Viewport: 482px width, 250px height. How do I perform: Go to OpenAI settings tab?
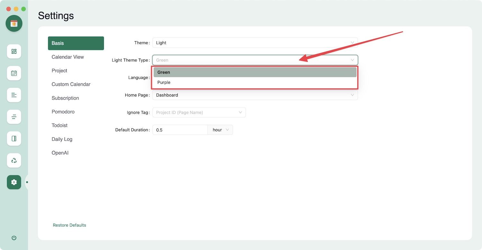[x=60, y=153]
